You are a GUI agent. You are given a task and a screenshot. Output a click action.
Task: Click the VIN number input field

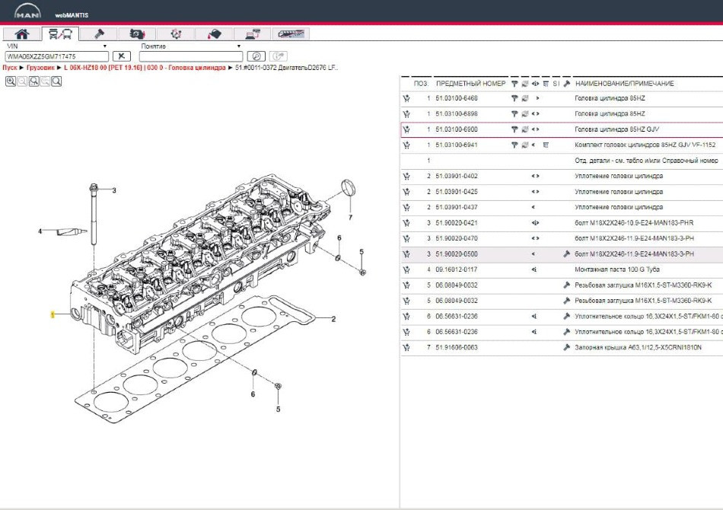pyautogui.click(x=57, y=56)
